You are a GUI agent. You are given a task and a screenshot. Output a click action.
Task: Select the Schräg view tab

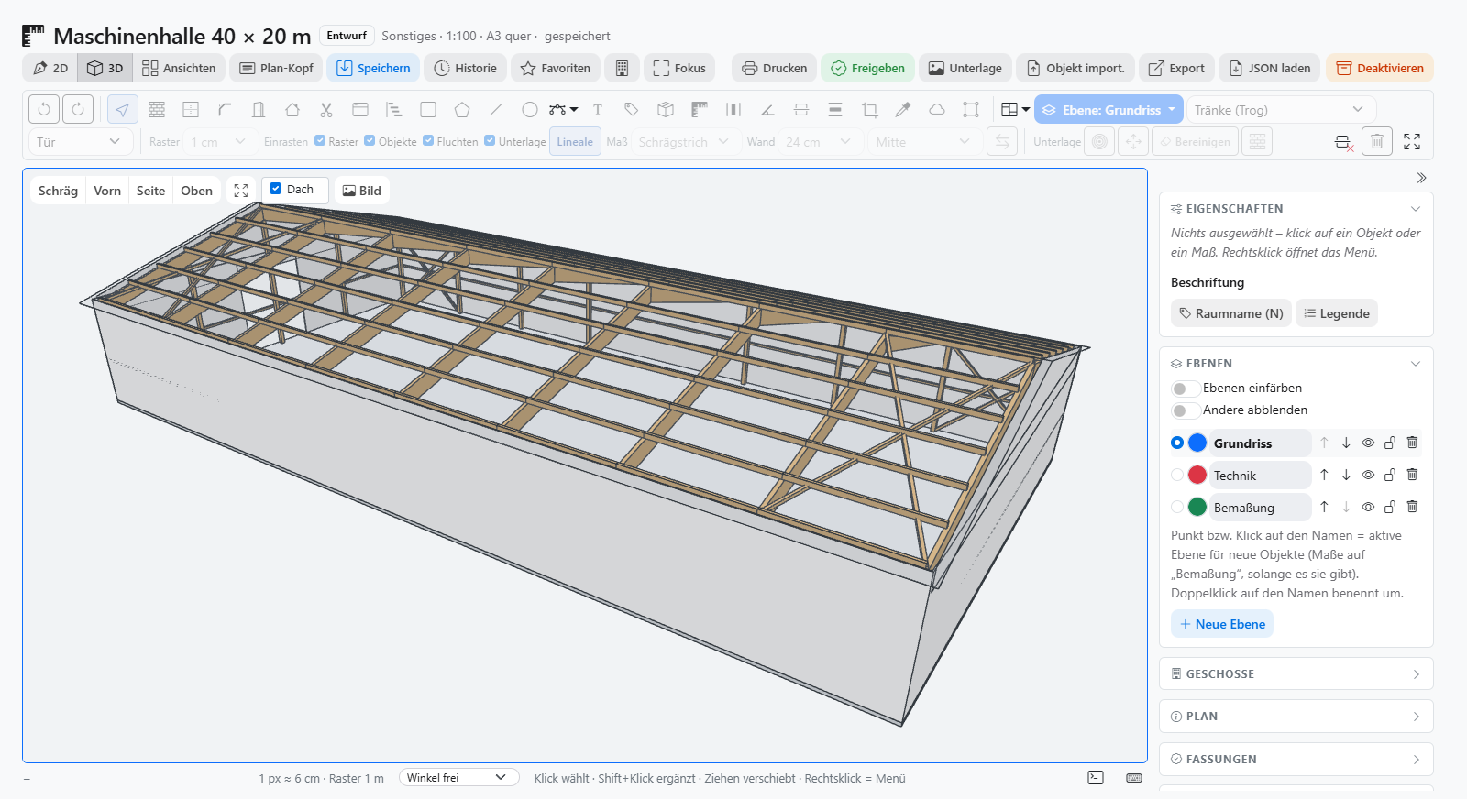(58, 191)
